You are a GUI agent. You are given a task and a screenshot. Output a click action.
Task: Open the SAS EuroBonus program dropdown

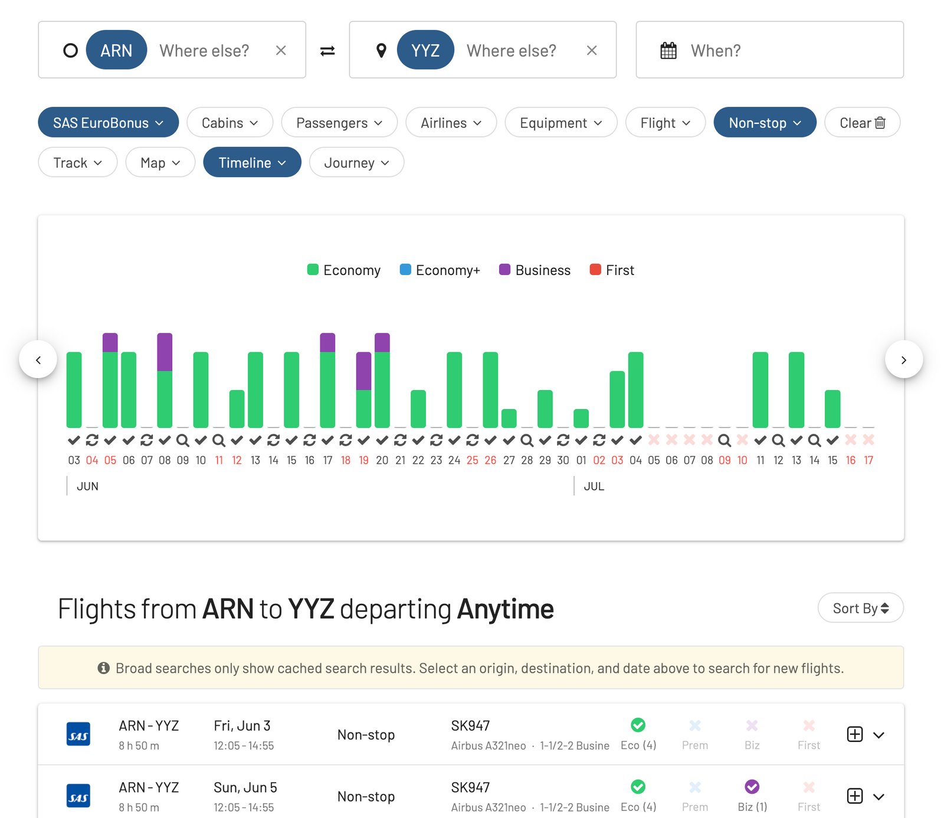point(109,122)
